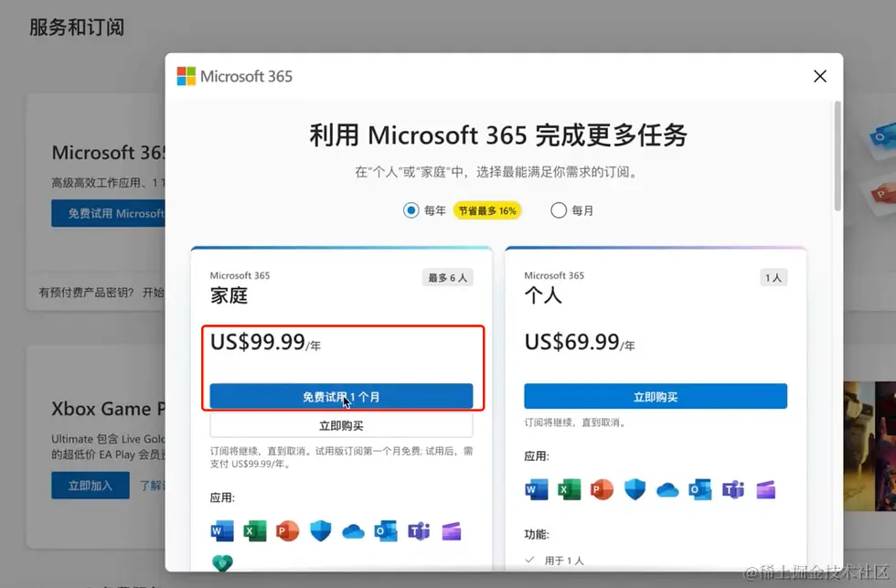Click the Excel icon in Personal plan
The width and height of the screenshot is (896, 588).
point(569,490)
